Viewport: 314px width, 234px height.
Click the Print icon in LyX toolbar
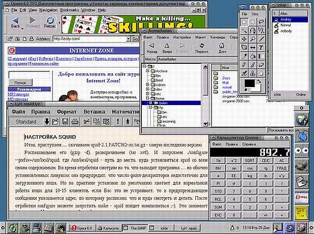tap(75, 121)
